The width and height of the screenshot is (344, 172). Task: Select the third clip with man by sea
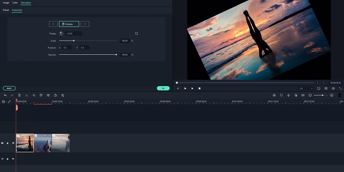61,143
